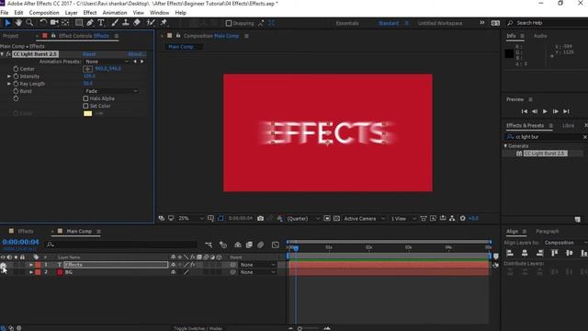This screenshot has height=331, width=588.
Task: Toggle mask and shape path visibility
Action: [220, 218]
